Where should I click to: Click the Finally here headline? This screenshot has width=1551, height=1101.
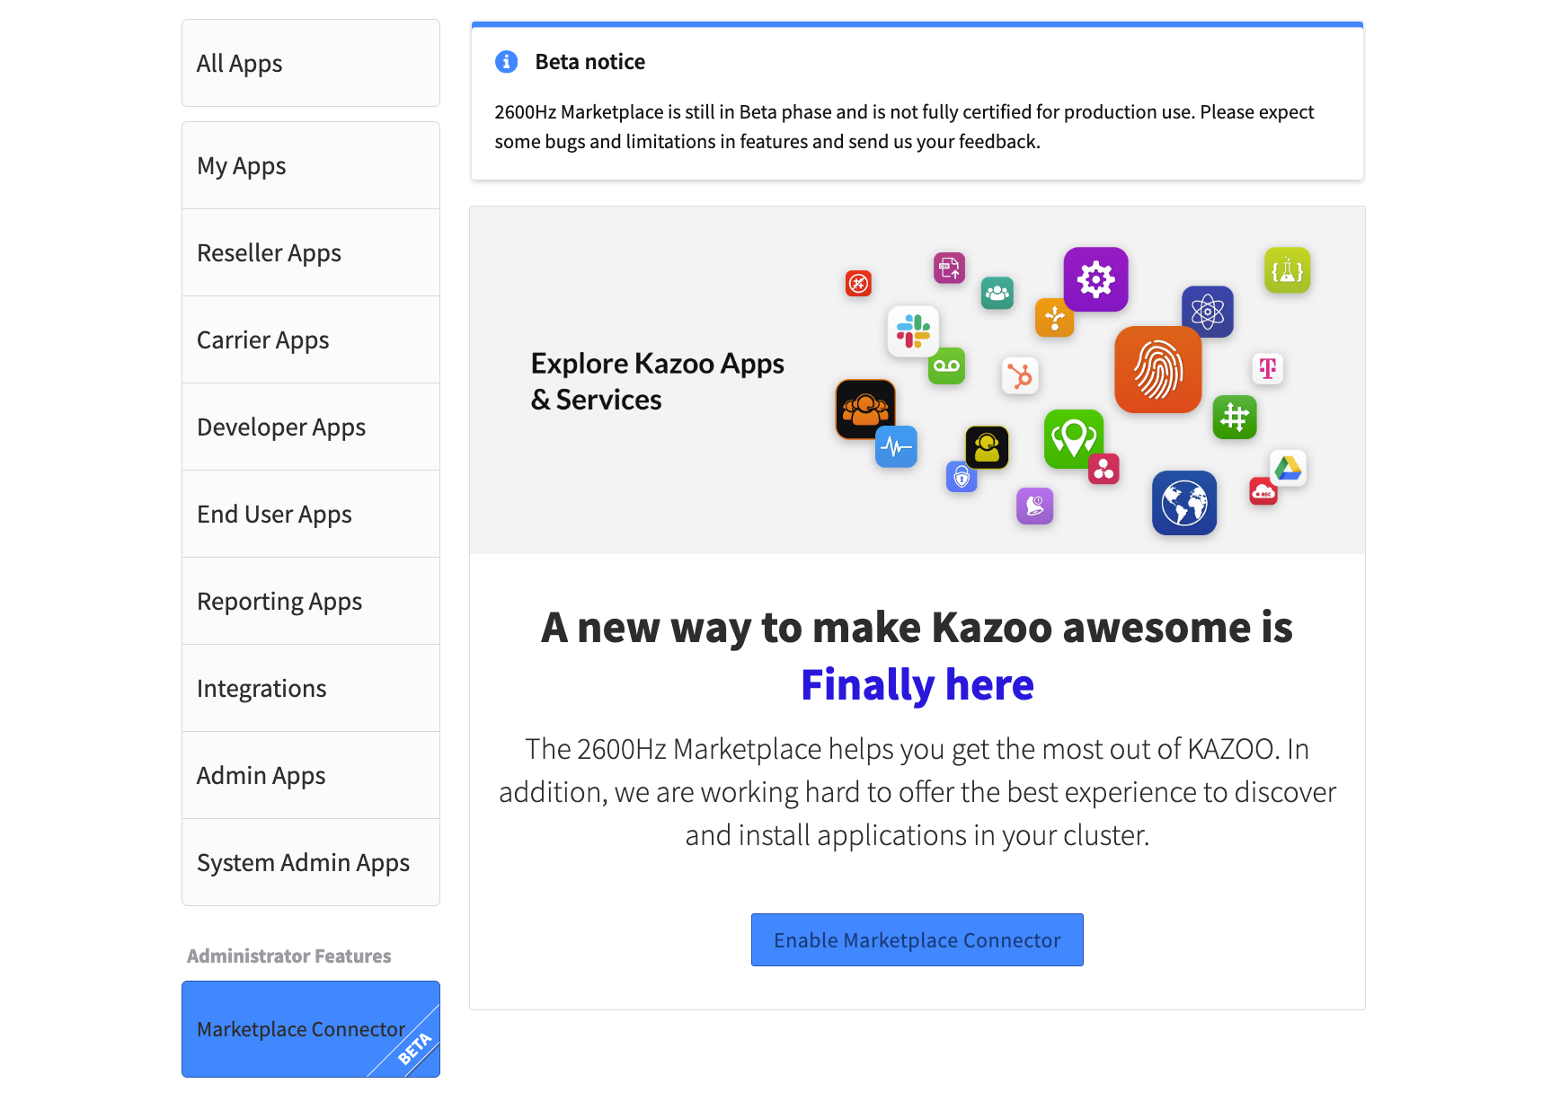[917, 685]
